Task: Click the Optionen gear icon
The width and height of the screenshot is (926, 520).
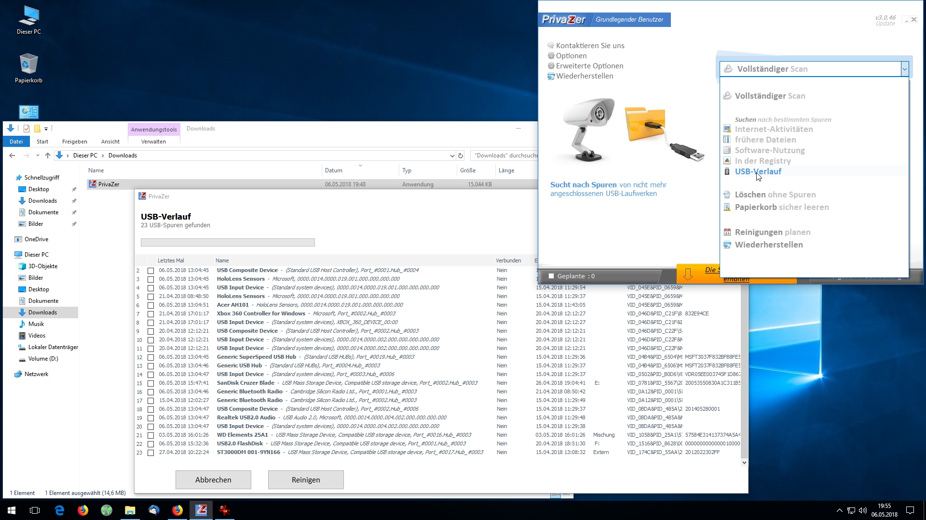Action: point(551,56)
